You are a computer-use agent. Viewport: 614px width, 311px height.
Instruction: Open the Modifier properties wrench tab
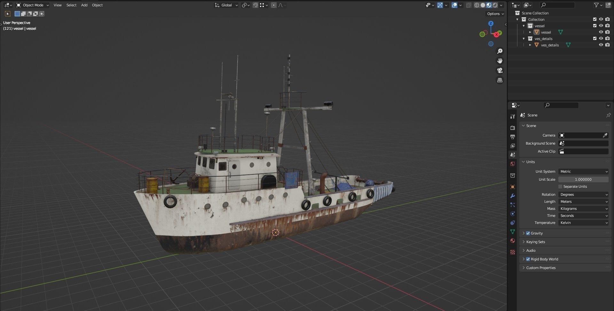pyautogui.click(x=513, y=196)
